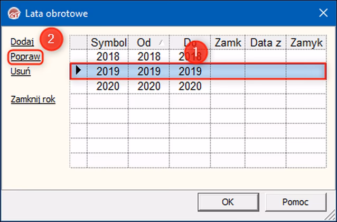Image resolution: width=337 pixels, height=222 pixels.
Task: Click the Popraw link
Action: (x=25, y=56)
